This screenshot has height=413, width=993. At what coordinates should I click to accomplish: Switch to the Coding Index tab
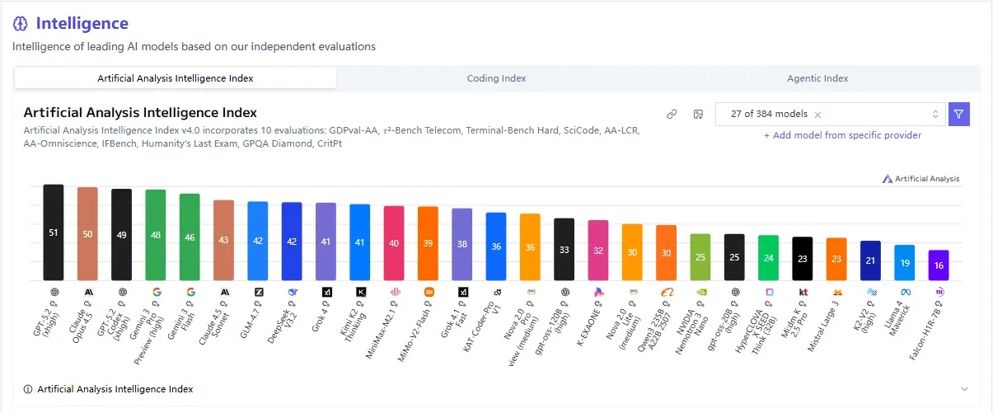[496, 78]
